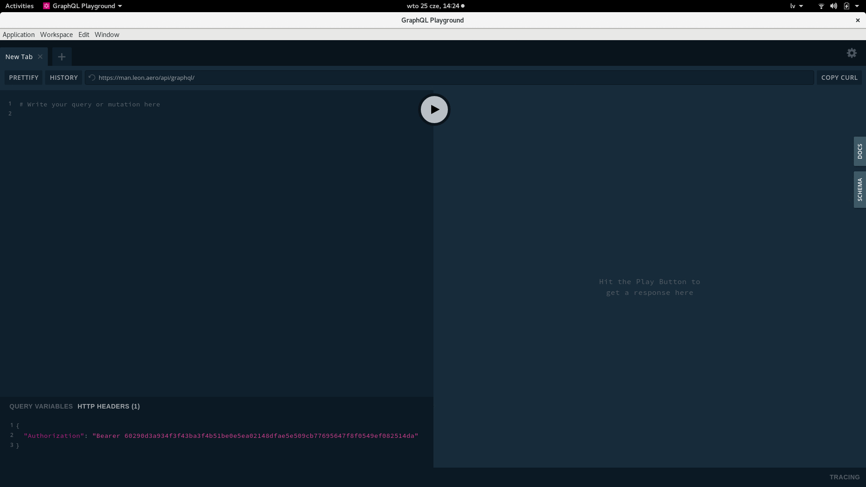Open the Workspace menu

pos(56,35)
